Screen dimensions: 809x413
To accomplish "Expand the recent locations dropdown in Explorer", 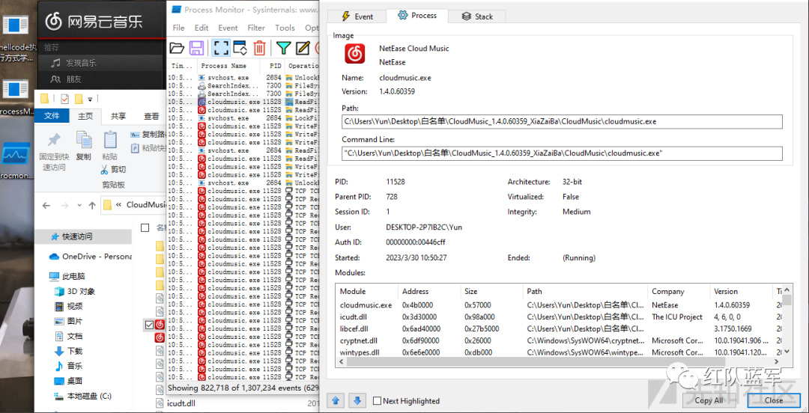I will point(79,205).
